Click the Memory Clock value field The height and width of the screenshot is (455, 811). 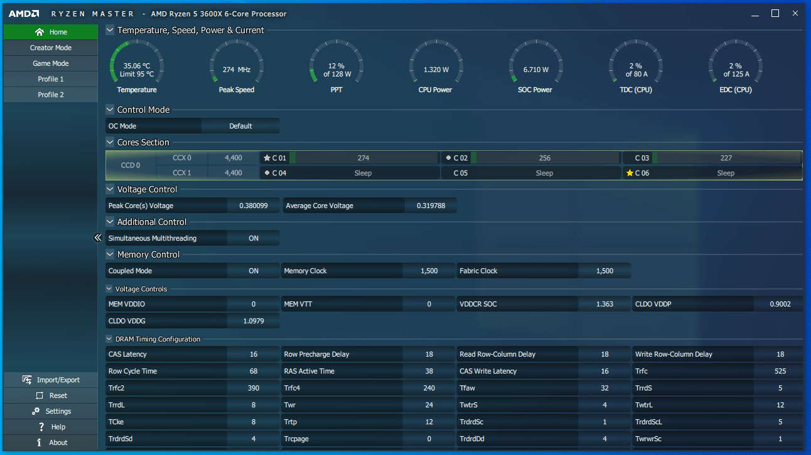429,271
